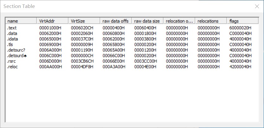This screenshot has width=264, height=128.
Task: Click raw data size 00060400H
Action: (x=145, y=28)
